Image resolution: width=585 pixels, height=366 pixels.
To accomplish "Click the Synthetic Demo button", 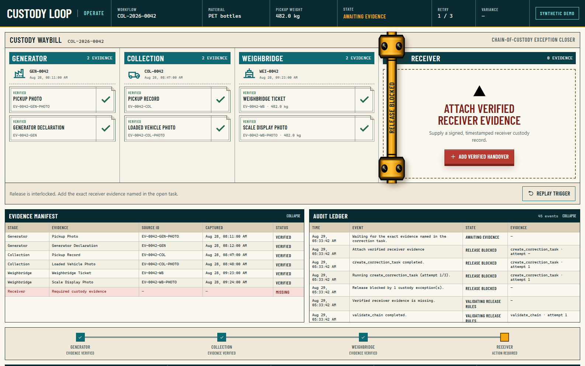I will point(557,14).
